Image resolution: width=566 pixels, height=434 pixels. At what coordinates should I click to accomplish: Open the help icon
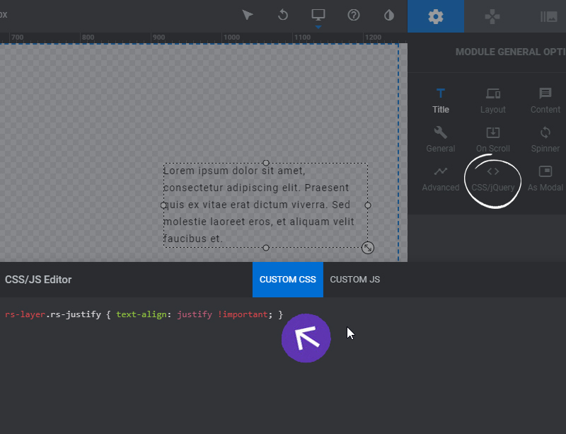click(354, 15)
